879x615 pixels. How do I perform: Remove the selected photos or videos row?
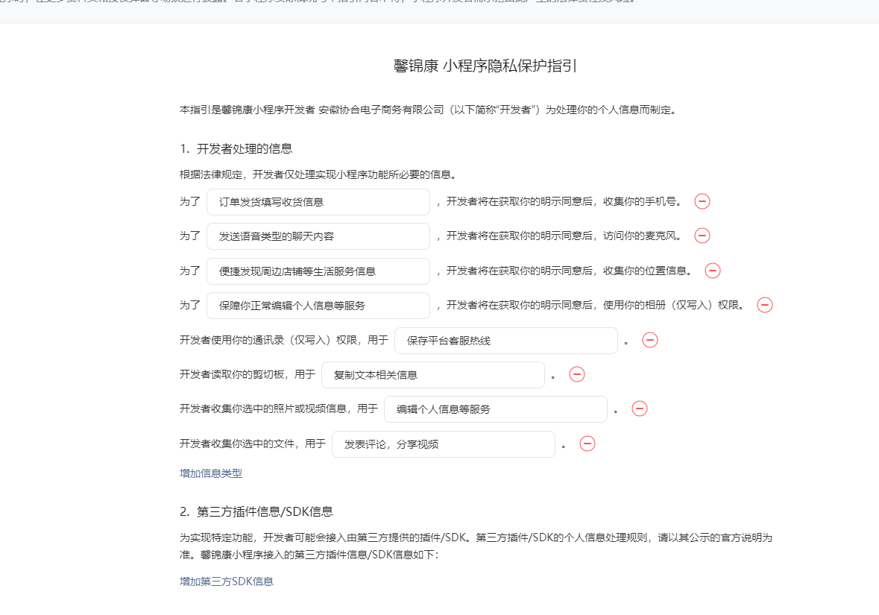[640, 409]
